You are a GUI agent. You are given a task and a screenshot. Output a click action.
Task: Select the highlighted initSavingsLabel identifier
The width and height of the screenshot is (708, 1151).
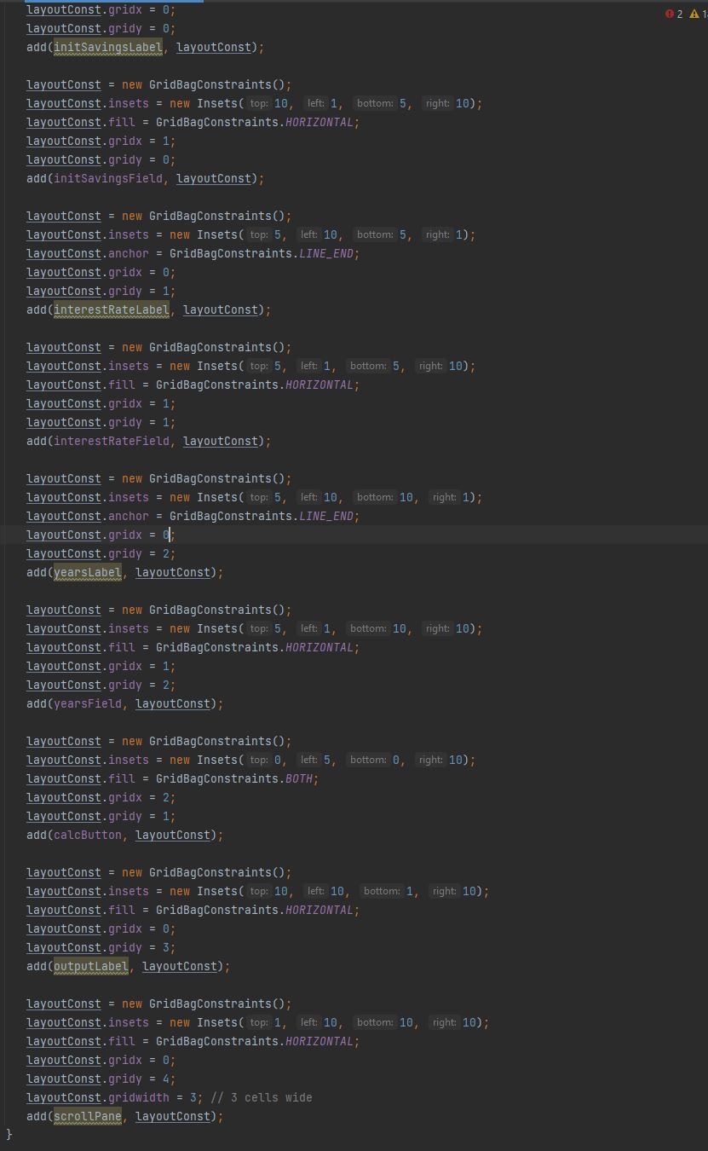click(x=107, y=47)
